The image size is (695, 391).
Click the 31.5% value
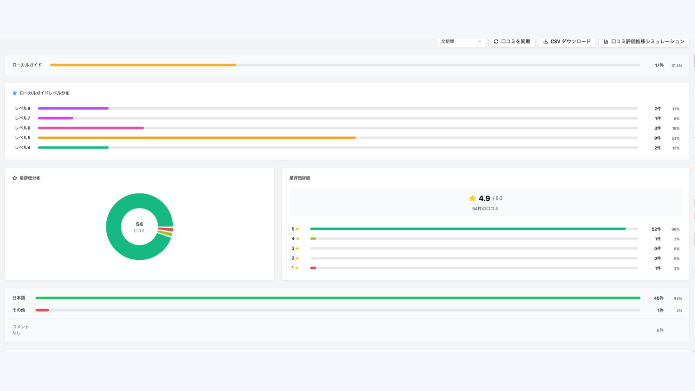pos(677,66)
